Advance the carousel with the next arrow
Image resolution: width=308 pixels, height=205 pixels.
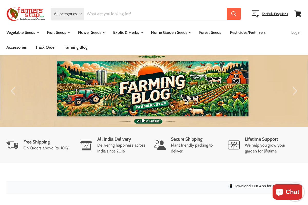[x=295, y=91]
